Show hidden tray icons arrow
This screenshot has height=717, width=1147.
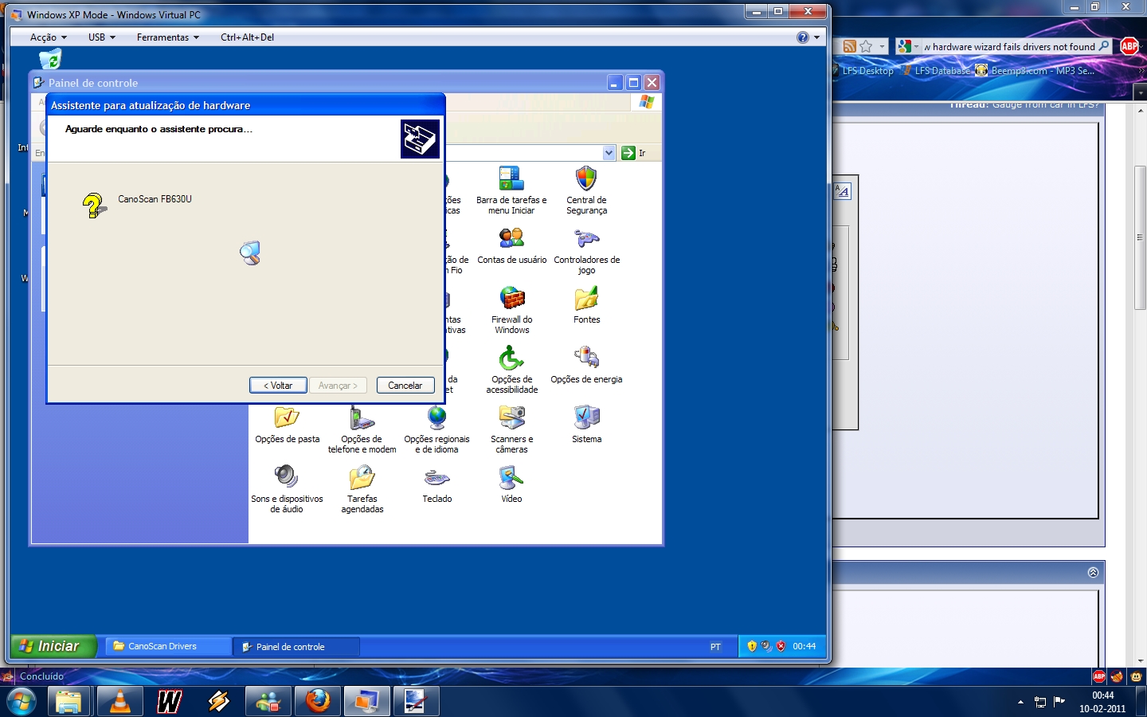tap(1020, 702)
